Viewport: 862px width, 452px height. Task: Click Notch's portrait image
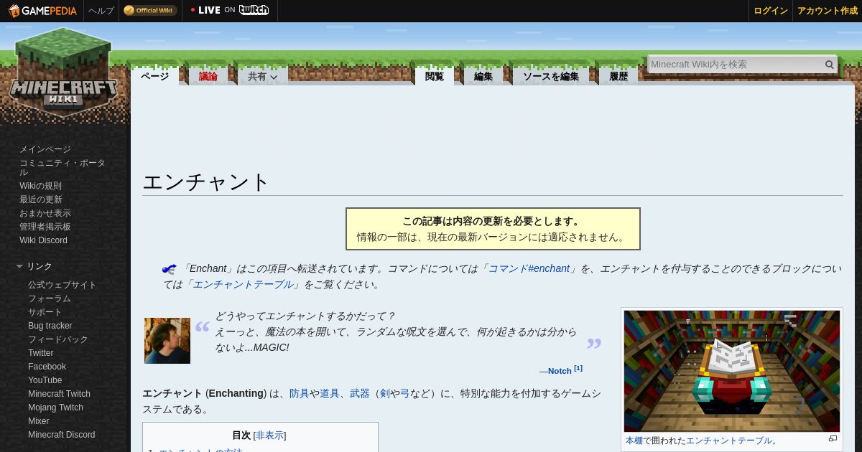click(x=167, y=341)
